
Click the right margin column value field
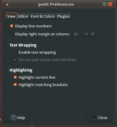pos(78,34)
